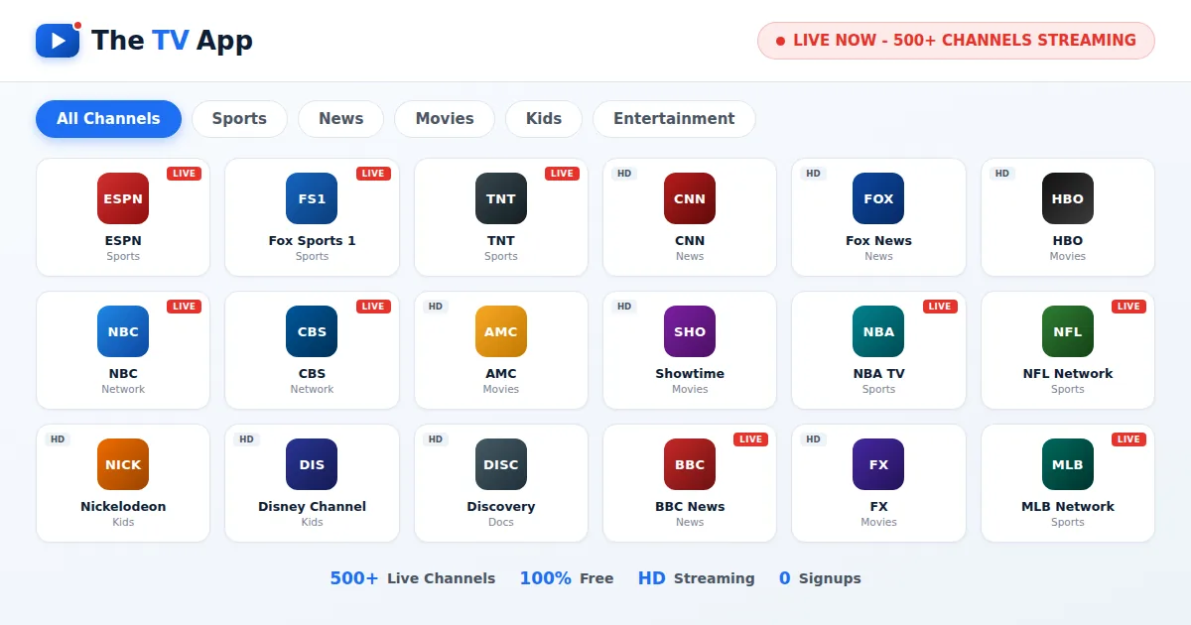Click the Disney Channel name label
This screenshot has width=1191, height=625.
[x=312, y=507]
